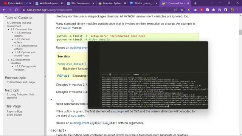Close the 1. Command line tab

click(x=188, y=3)
